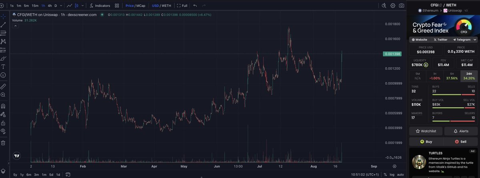Click the trash remove drawings icon
This screenshot has height=178, width=480.
pyautogui.click(x=3, y=143)
